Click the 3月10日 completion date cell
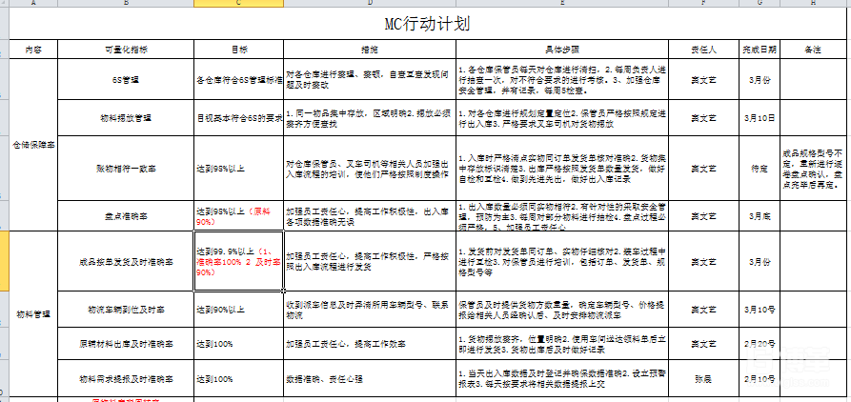851x402 pixels. [759, 119]
